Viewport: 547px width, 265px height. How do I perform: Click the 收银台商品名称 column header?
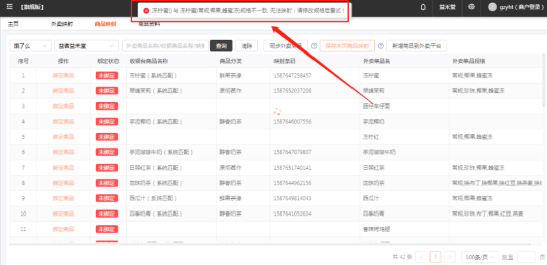[x=148, y=61]
